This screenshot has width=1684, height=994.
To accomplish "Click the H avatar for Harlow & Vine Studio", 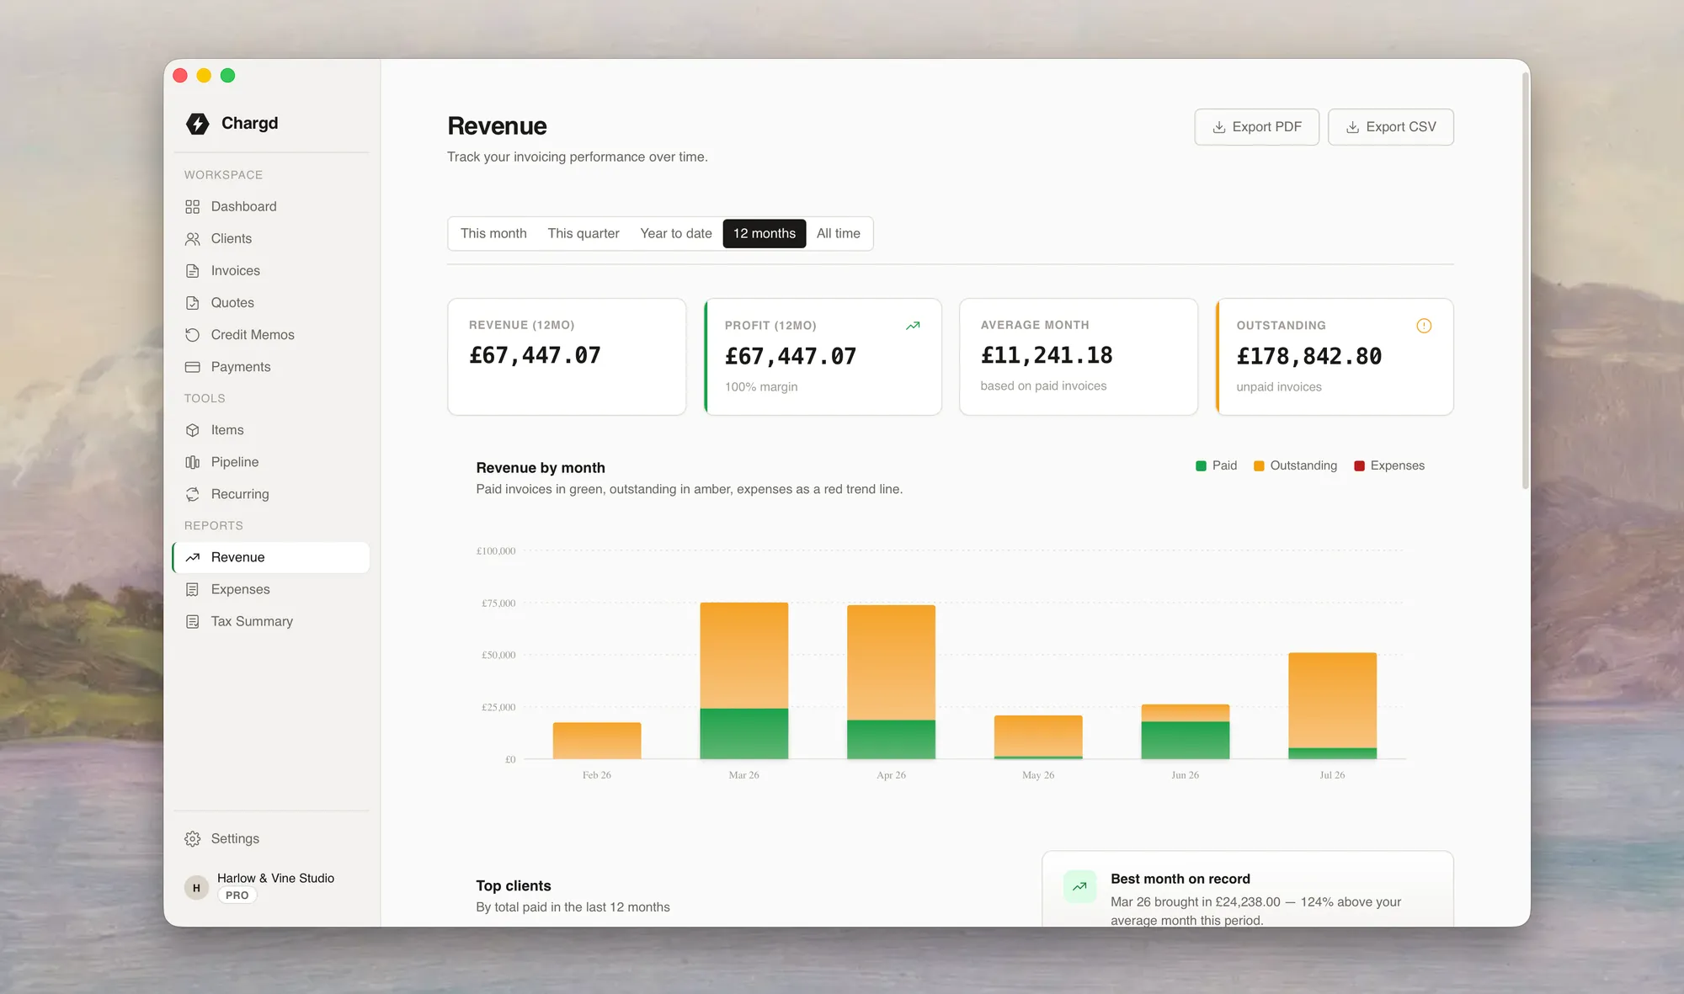I will click(196, 887).
